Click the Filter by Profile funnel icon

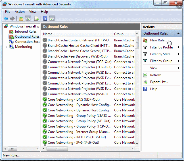[x=145, y=47]
